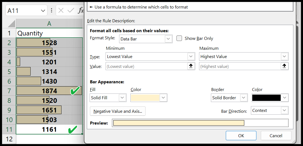Click cell containing 1161
This screenshot has height=146, width=303.
tap(49, 129)
